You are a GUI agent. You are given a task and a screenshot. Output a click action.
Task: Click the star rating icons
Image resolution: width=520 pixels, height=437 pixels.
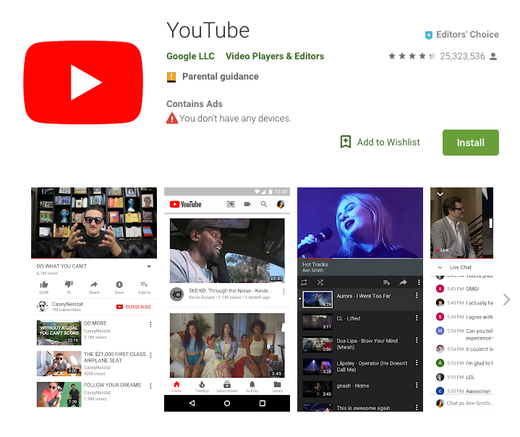coord(412,56)
